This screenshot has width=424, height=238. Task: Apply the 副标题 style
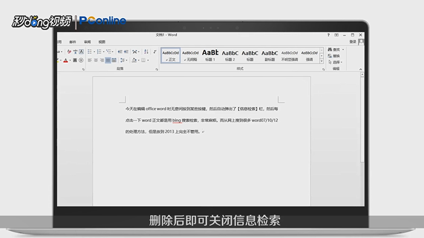[270, 56]
